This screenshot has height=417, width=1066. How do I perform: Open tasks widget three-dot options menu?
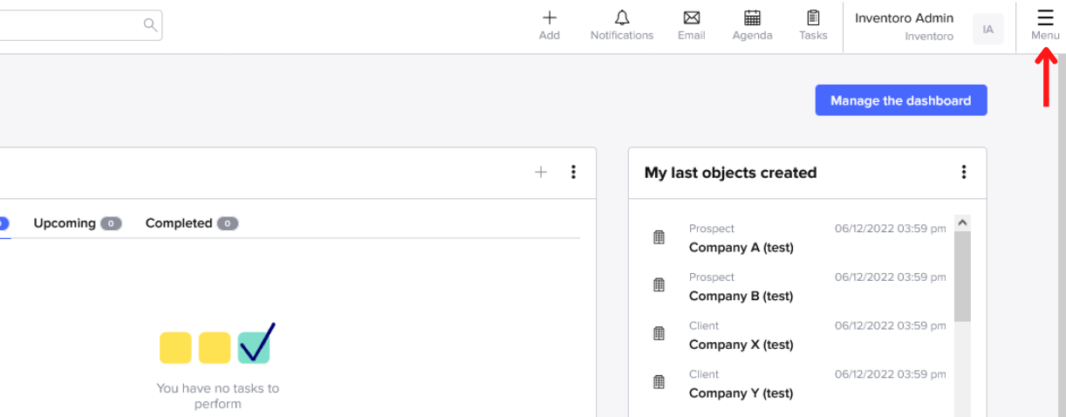click(x=573, y=173)
